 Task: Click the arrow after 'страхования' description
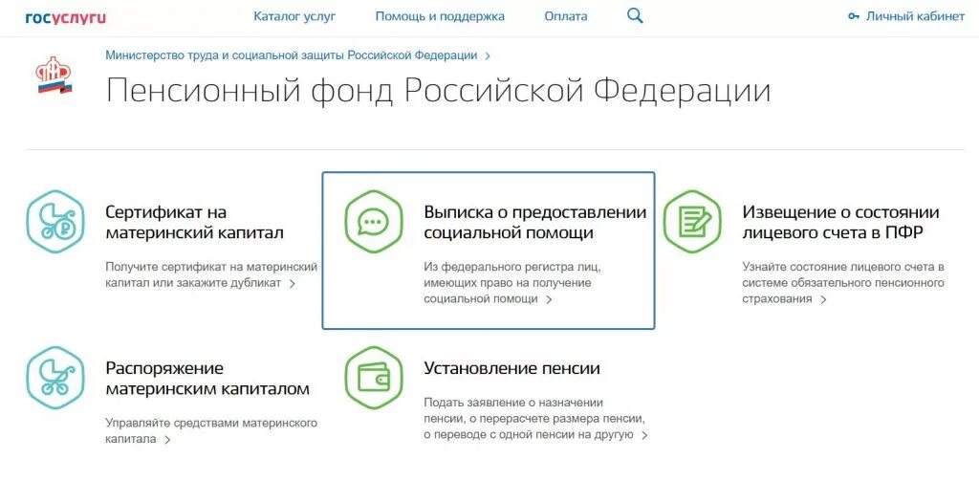[x=823, y=299]
